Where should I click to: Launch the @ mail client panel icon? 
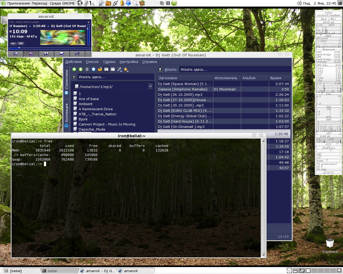point(86,3)
